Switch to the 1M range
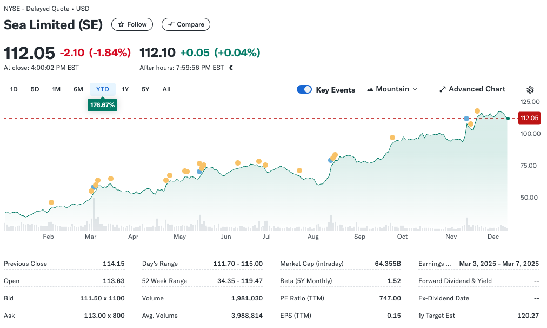Viewport: 547px width, 328px height. (x=56, y=89)
